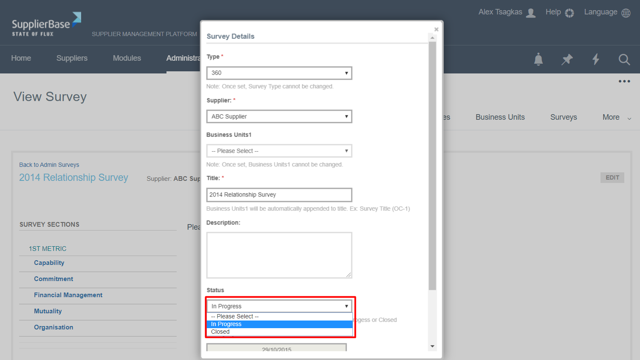Open the search magnifier icon

[x=624, y=59]
